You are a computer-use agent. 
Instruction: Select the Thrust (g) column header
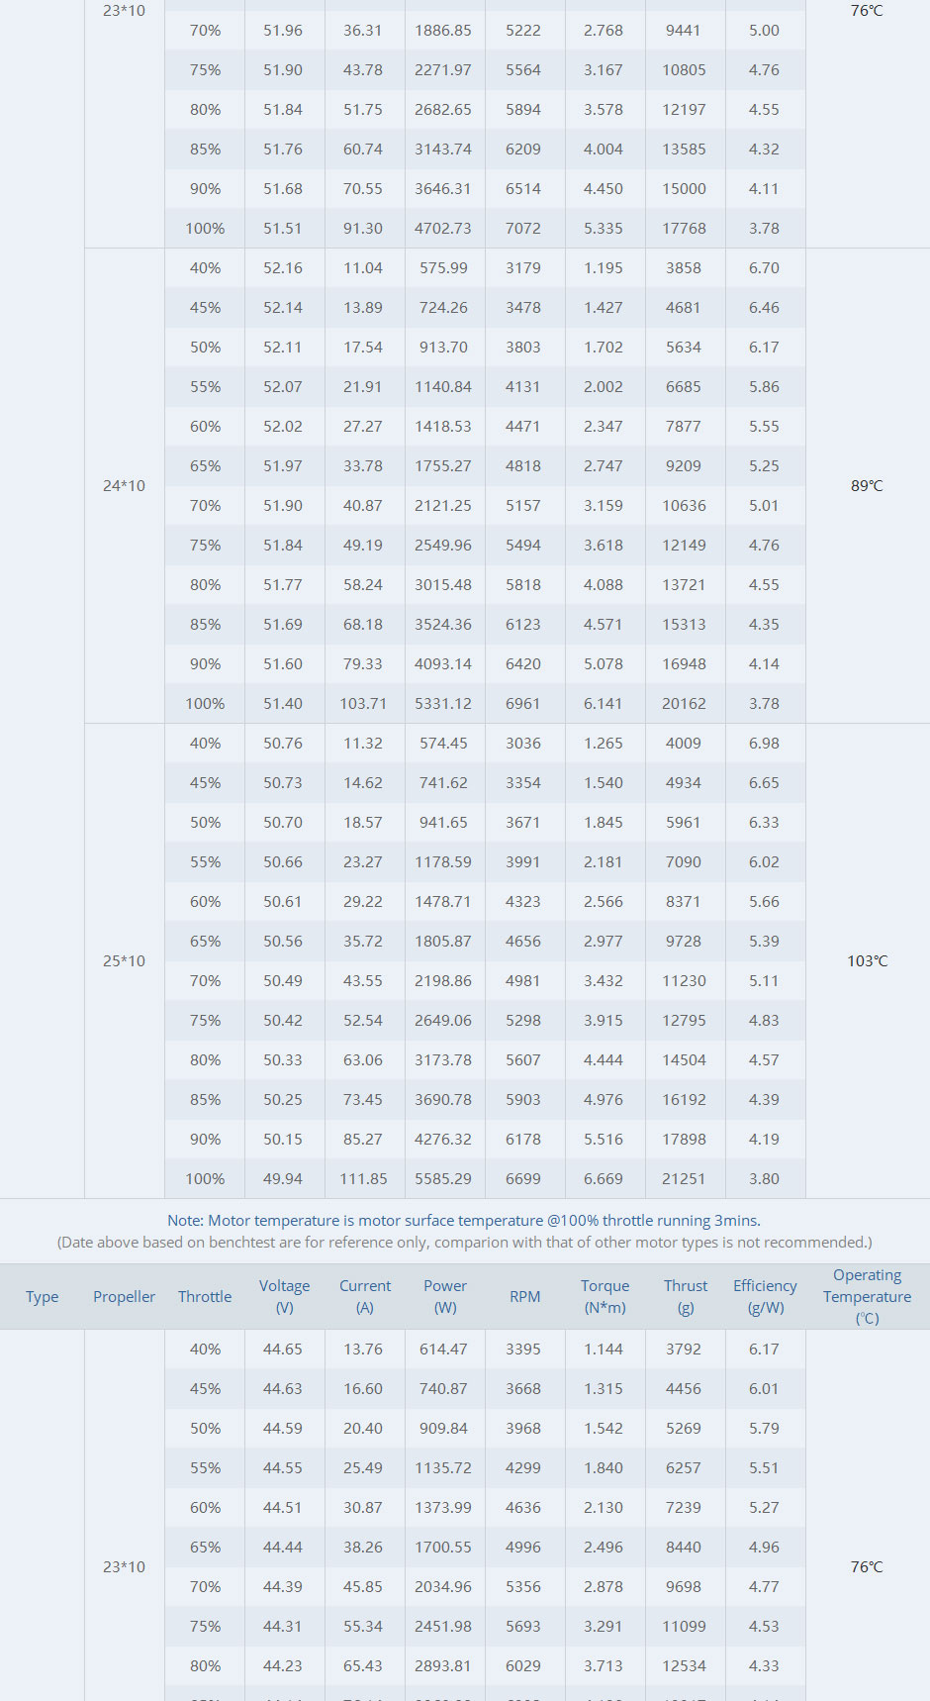point(686,1296)
